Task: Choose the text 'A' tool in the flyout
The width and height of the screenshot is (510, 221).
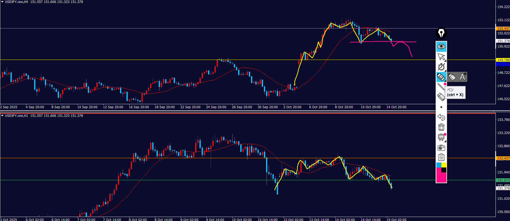Action: click(x=462, y=77)
